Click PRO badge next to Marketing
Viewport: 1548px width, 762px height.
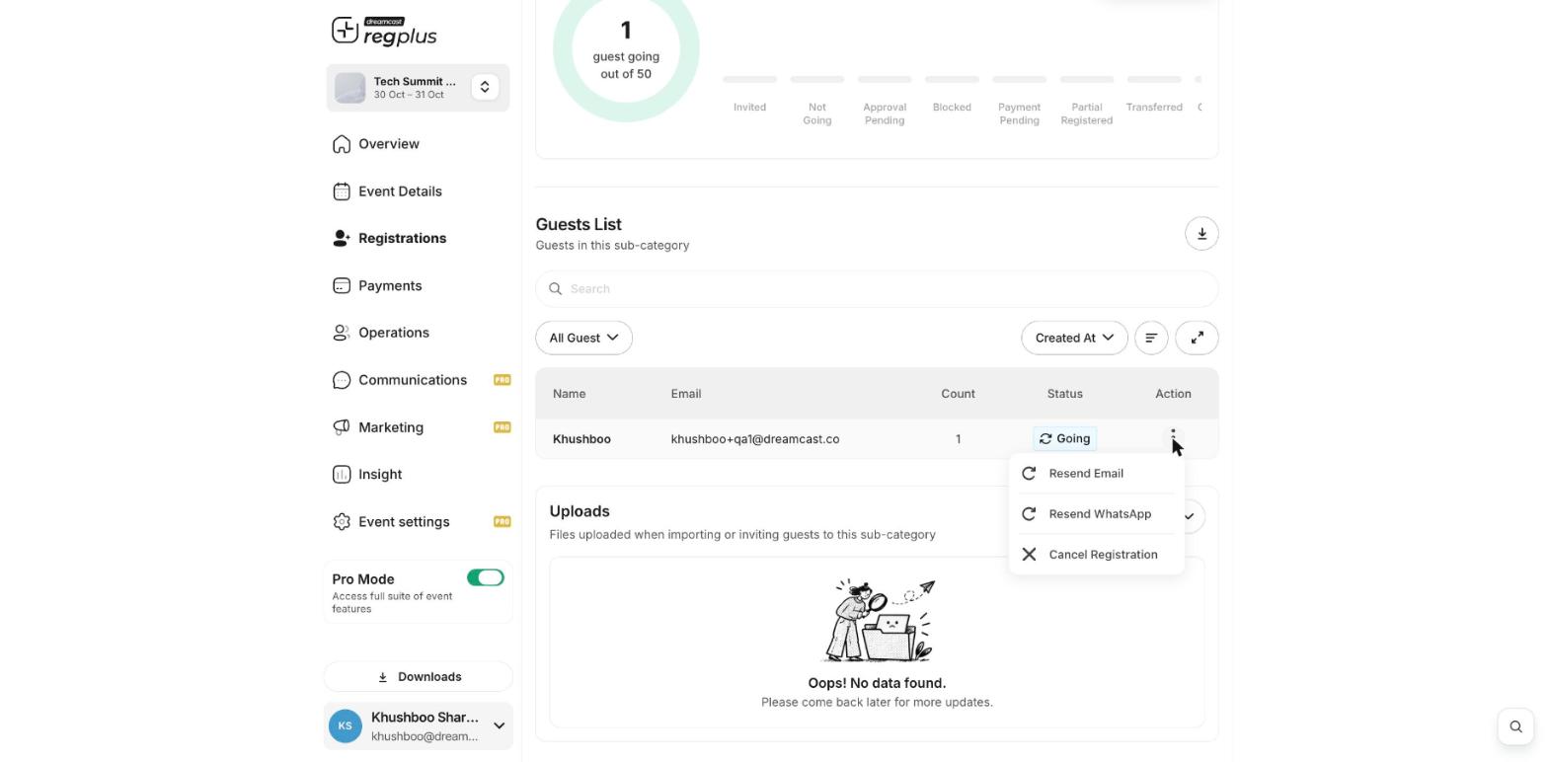coord(502,427)
